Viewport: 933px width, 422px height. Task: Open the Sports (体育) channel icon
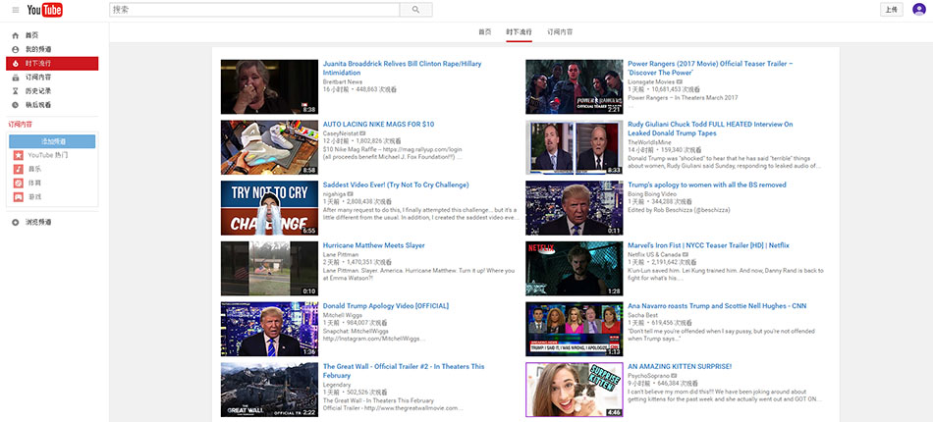pos(19,183)
